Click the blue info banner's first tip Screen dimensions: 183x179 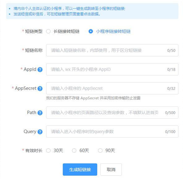pyautogui.click(x=69, y=8)
